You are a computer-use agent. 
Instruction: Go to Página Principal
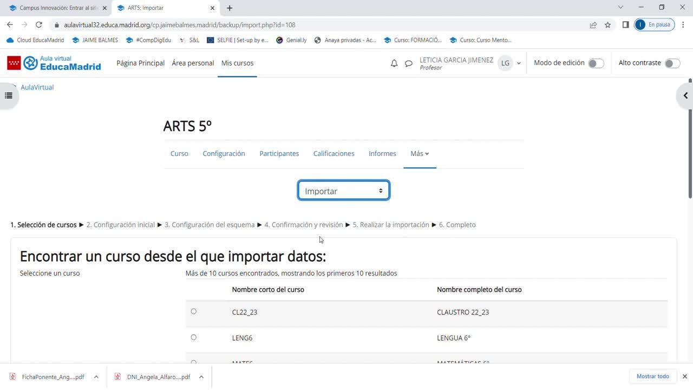(x=140, y=63)
